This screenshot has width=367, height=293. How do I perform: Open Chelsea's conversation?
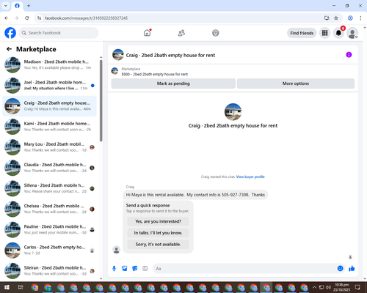click(x=49, y=209)
